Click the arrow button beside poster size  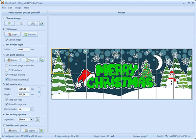point(39,92)
